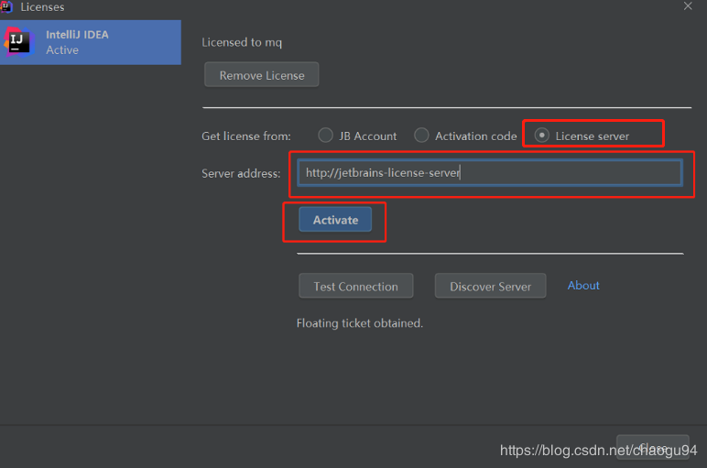This screenshot has height=468, width=707.
Task: Select IntelliJ IDEA Active list entry
Action: coord(90,42)
